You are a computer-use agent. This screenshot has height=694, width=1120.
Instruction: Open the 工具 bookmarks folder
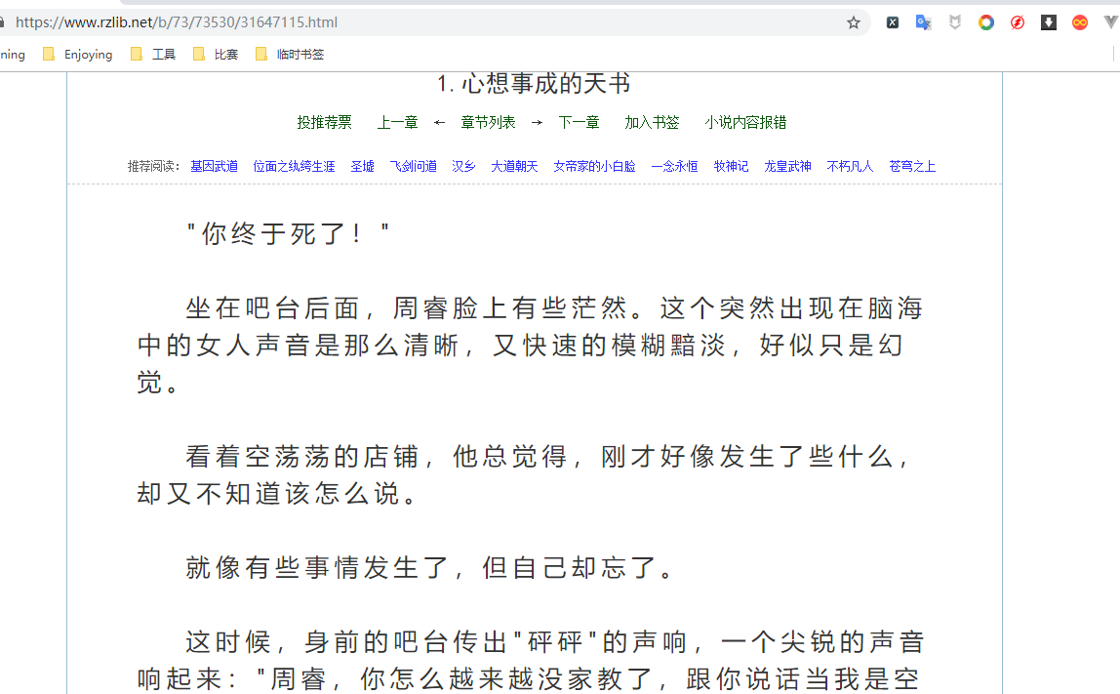point(159,55)
